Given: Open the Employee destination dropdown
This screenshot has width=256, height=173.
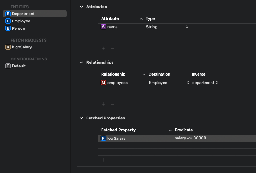Looking at the screenshot, I should 188,83.
